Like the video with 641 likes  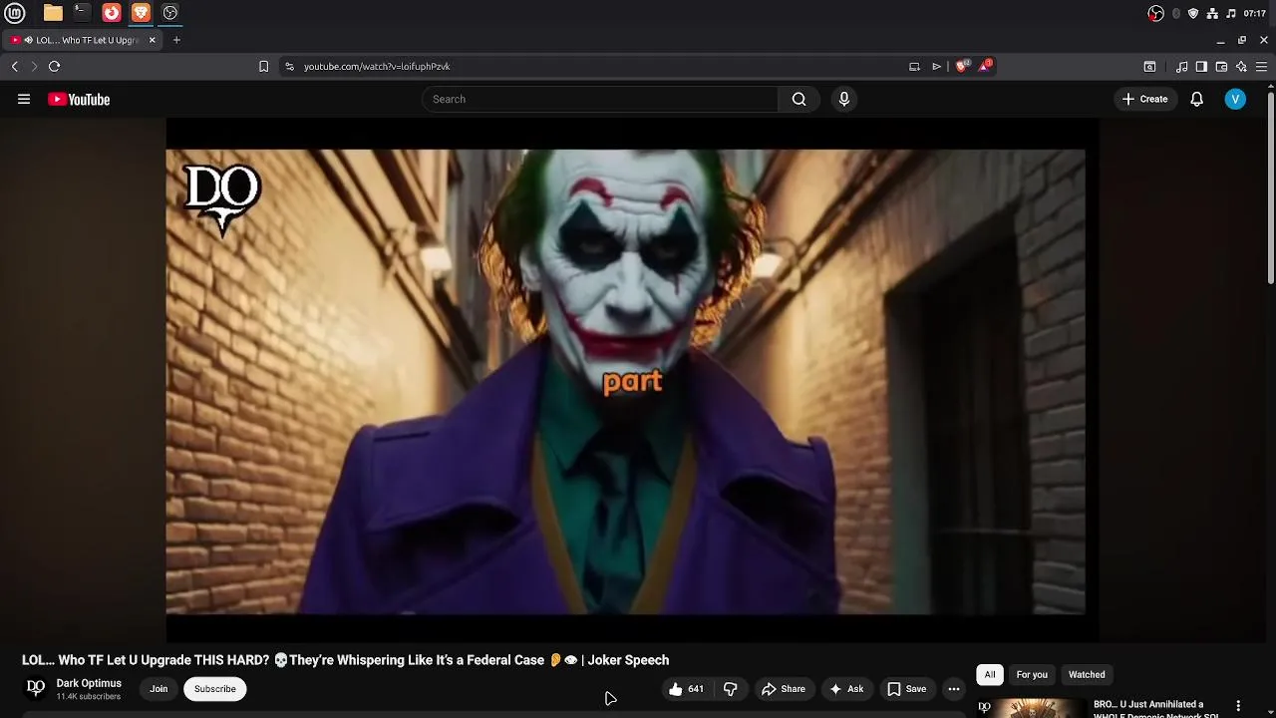point(687,689)
